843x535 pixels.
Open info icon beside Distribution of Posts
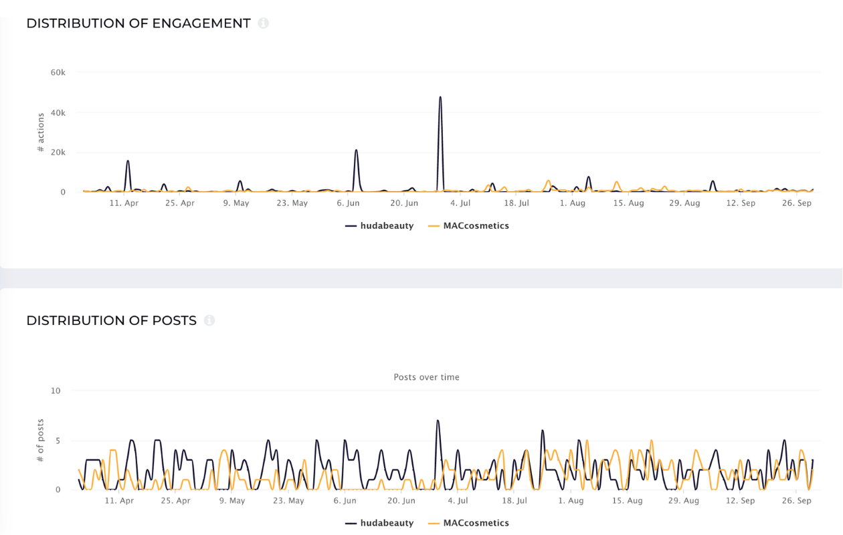point(209,321)
